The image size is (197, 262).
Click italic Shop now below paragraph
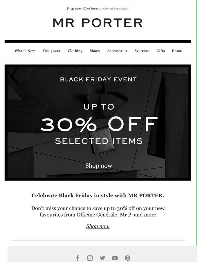[x=98, y=226]
